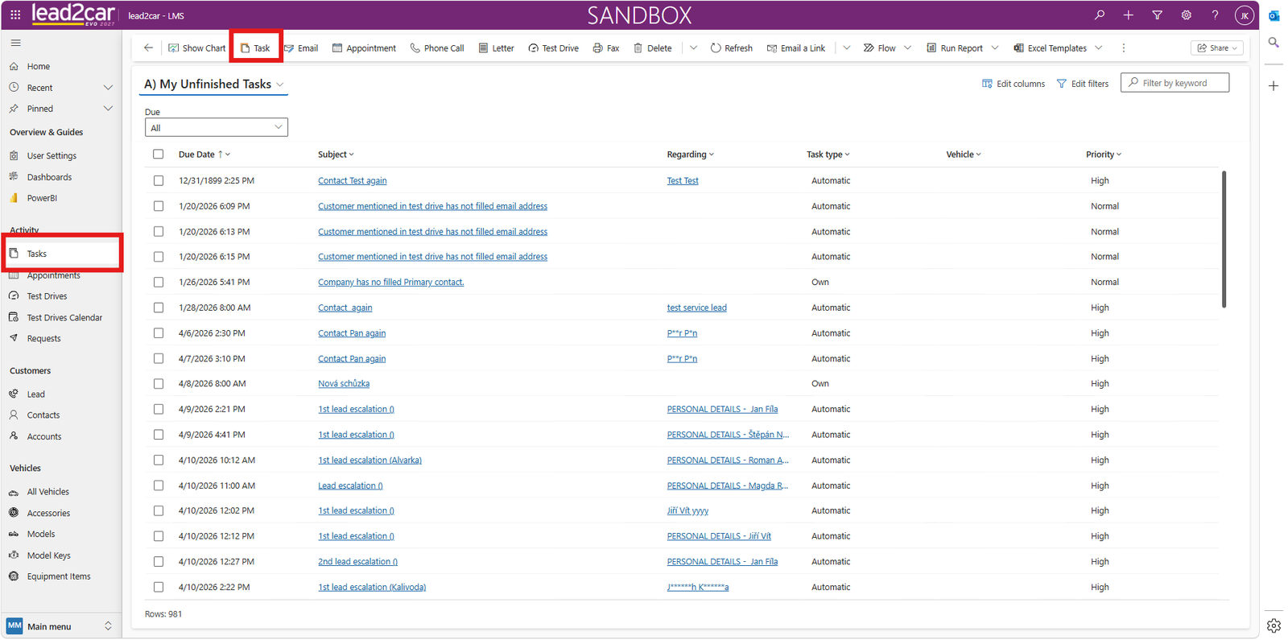Create a new Phone Call activity
The height and width of the screenshot is (640, 1288).
point(437,48)
